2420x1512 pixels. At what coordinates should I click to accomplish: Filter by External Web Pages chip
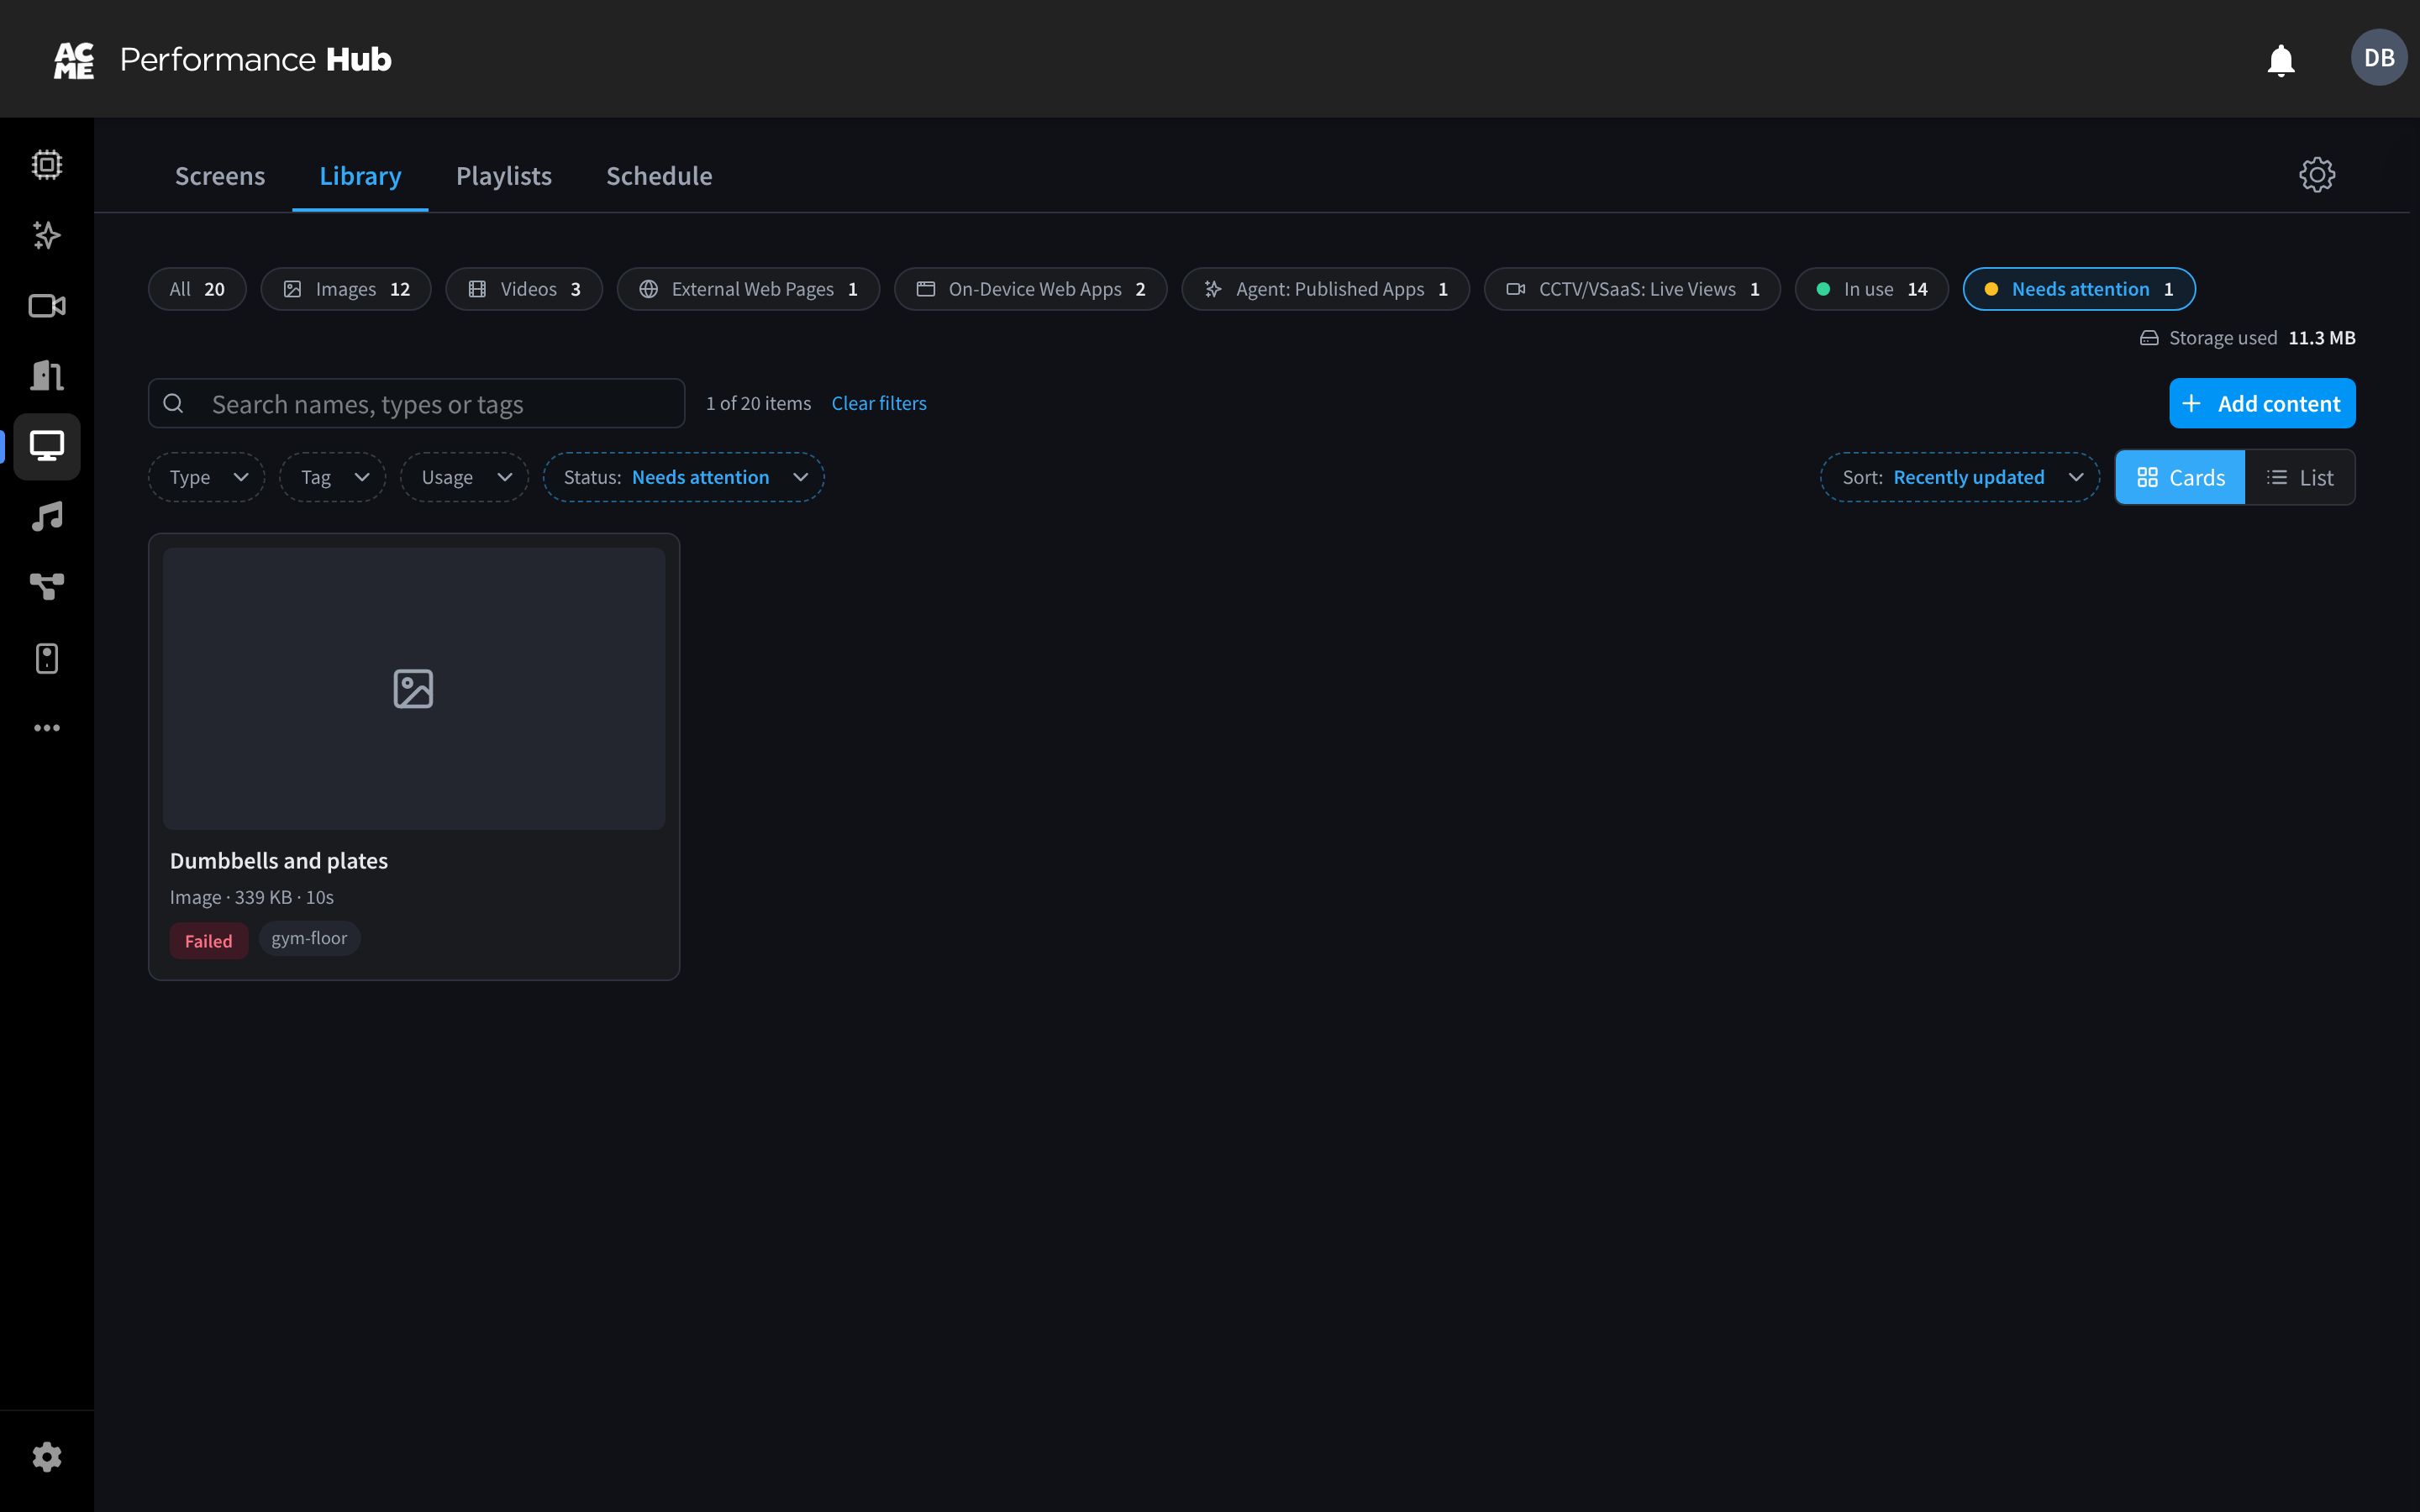(x=748, y=289)
